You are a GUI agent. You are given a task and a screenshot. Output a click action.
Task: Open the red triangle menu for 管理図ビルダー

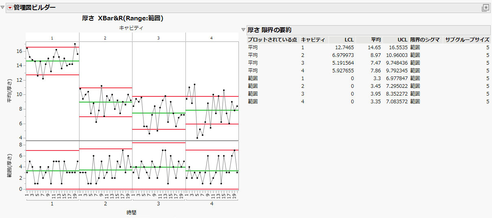[10, 8]
